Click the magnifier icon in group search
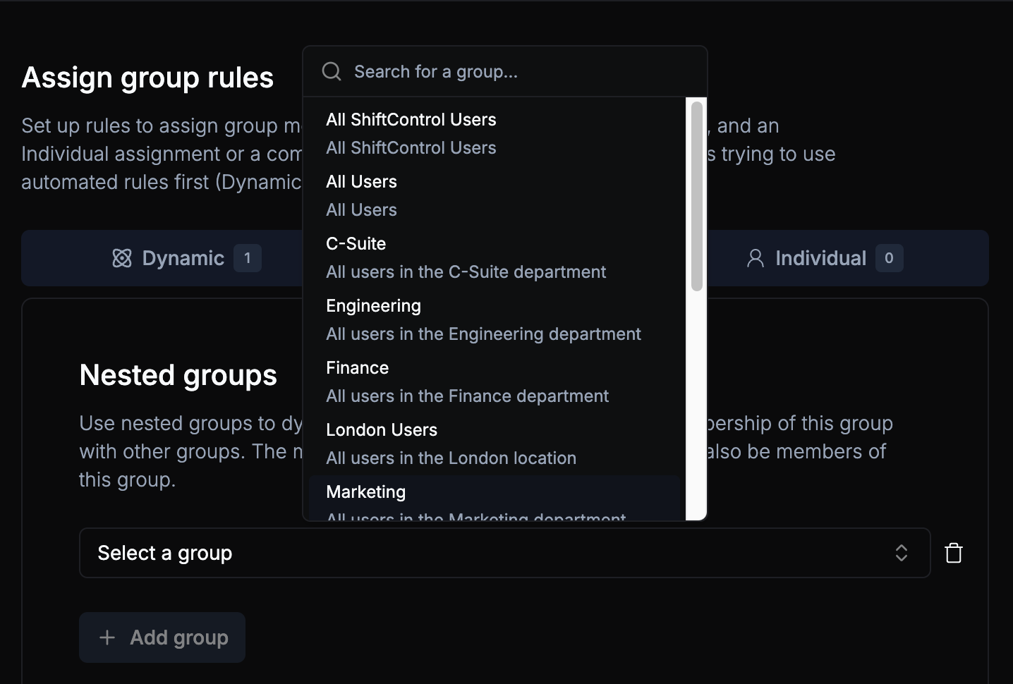Image resolution: width=1013 pixels, height=684 pixels. pos(332,71)
